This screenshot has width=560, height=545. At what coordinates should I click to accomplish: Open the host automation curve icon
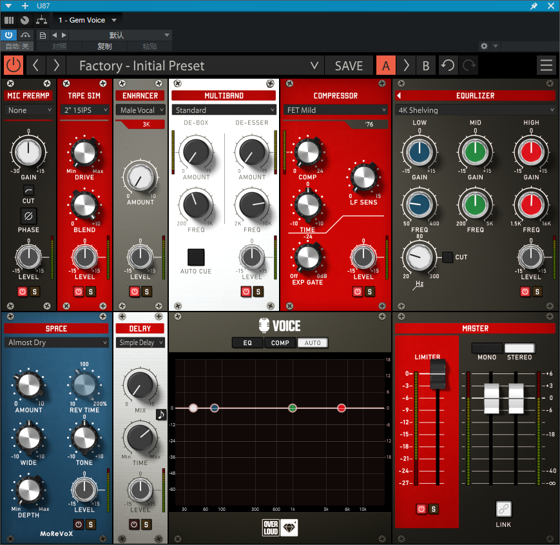(x=25, y=35)
